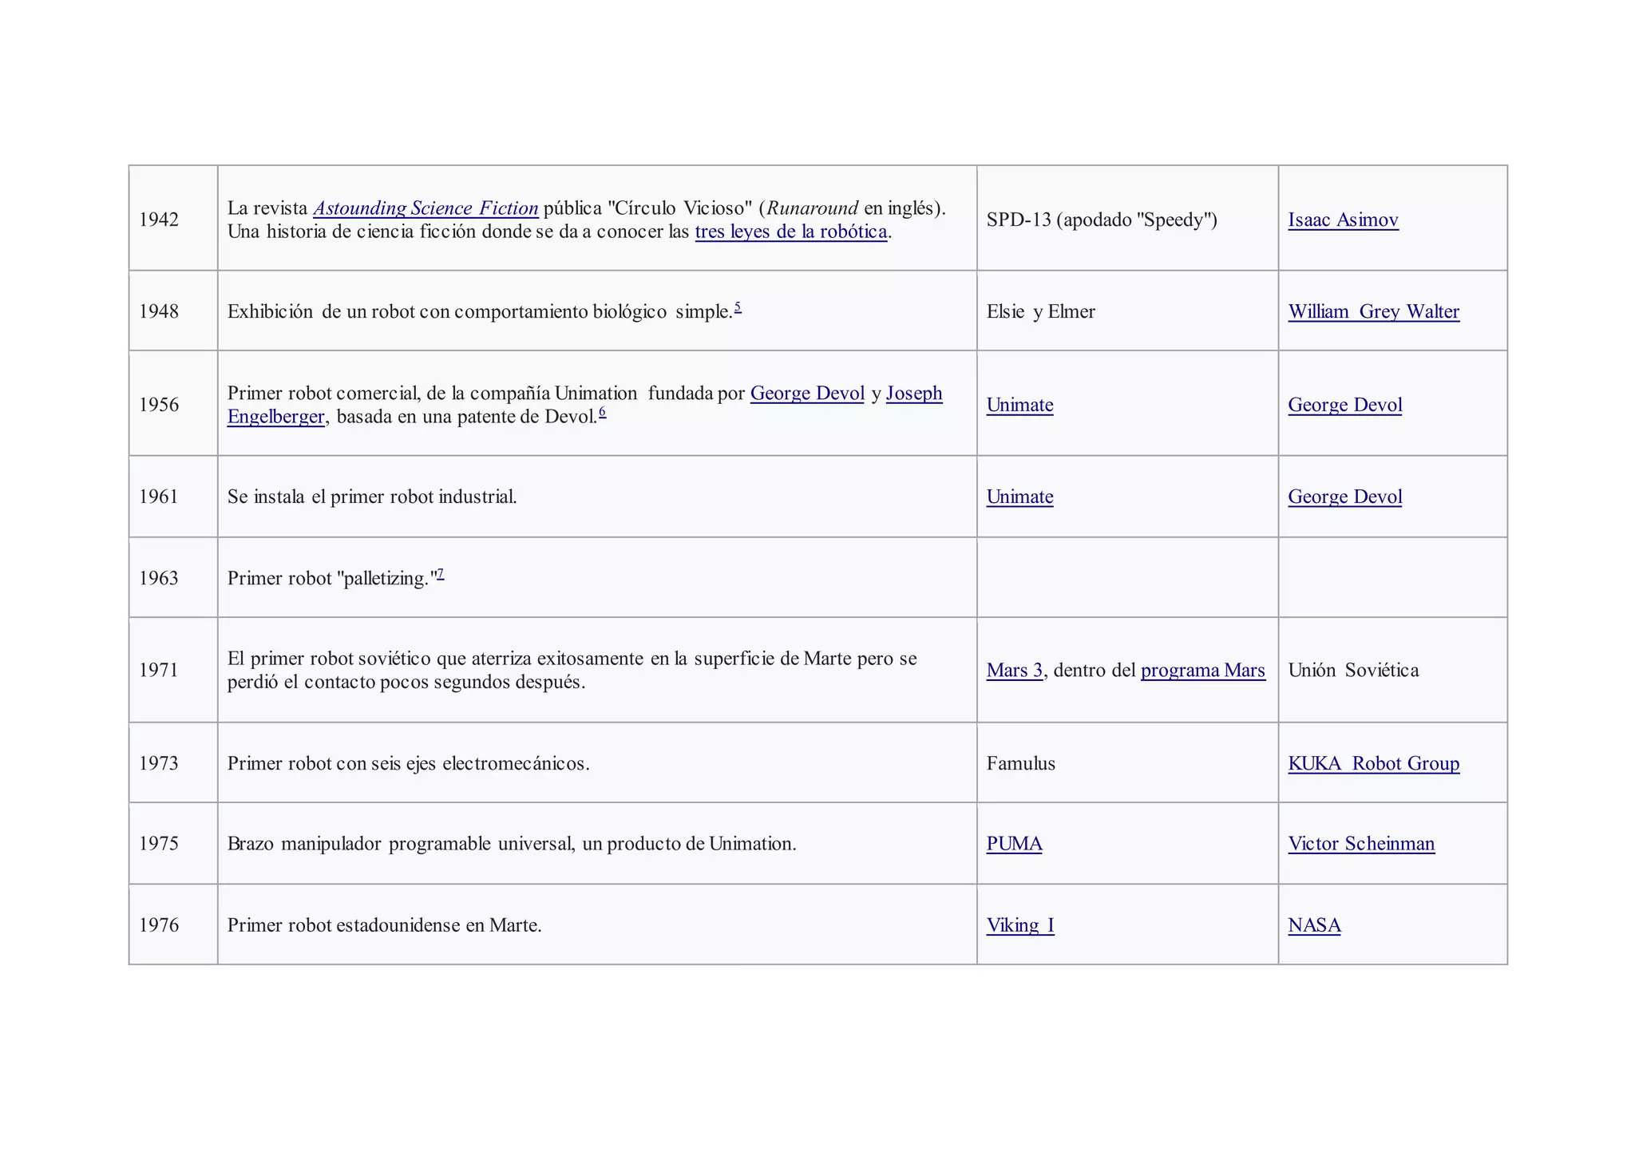Open the Astounding Science Fiction link
The image size is (1635, 1156).
[426, 208]
